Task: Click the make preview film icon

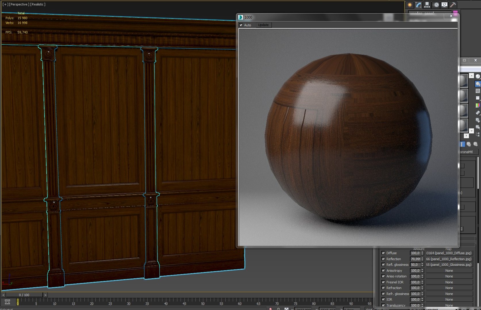Action: coord(478,113)
